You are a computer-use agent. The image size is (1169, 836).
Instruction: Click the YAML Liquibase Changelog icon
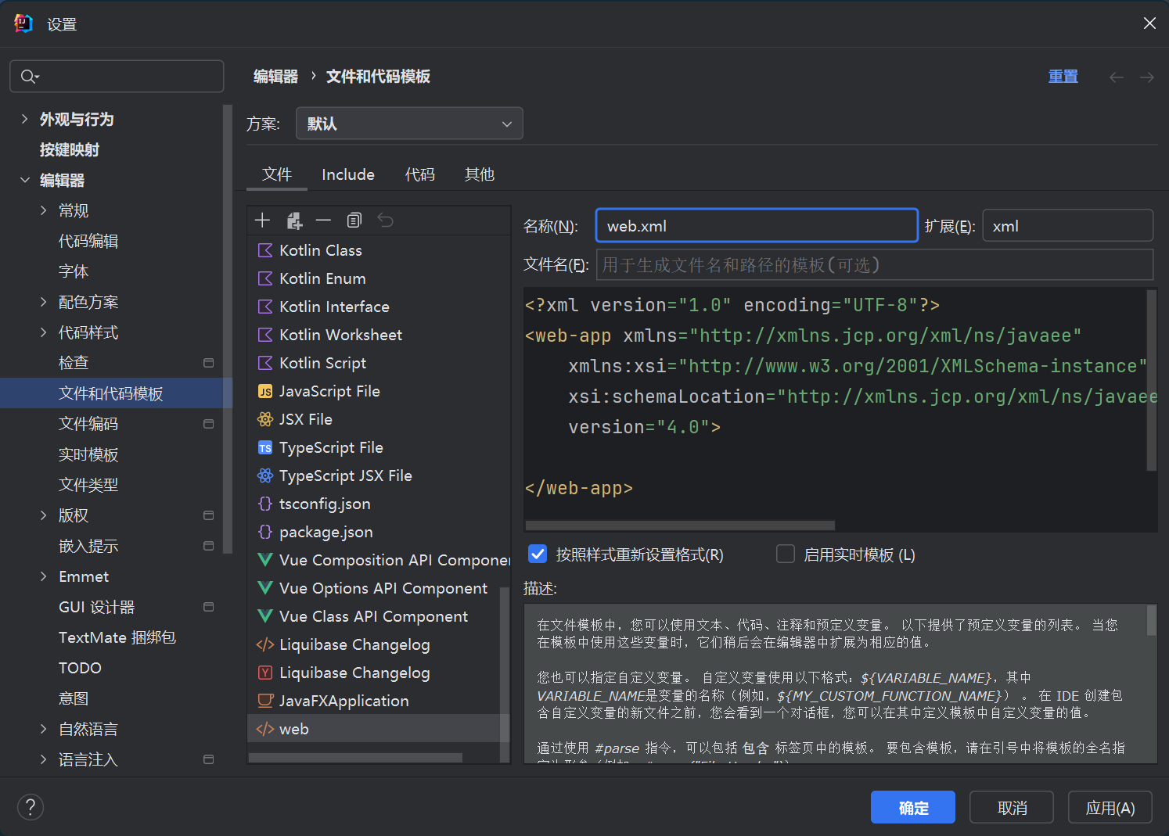point(265,673)
